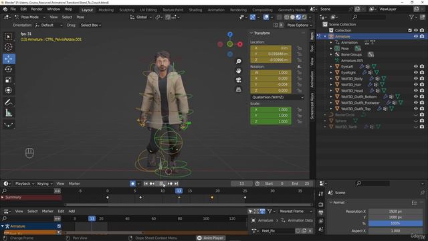Open the File menu
This screenshot has width=428, height=241.
[13, 9]
